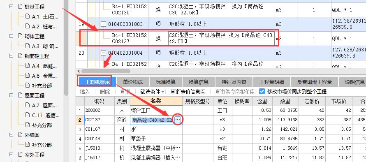This screenshot has width=366, height=162.
Task: Click the 室外工程 document icon
Action: (x=20, y=154)
